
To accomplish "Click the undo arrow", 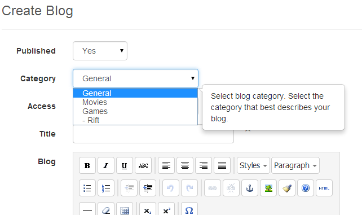I will click(171, 188).
